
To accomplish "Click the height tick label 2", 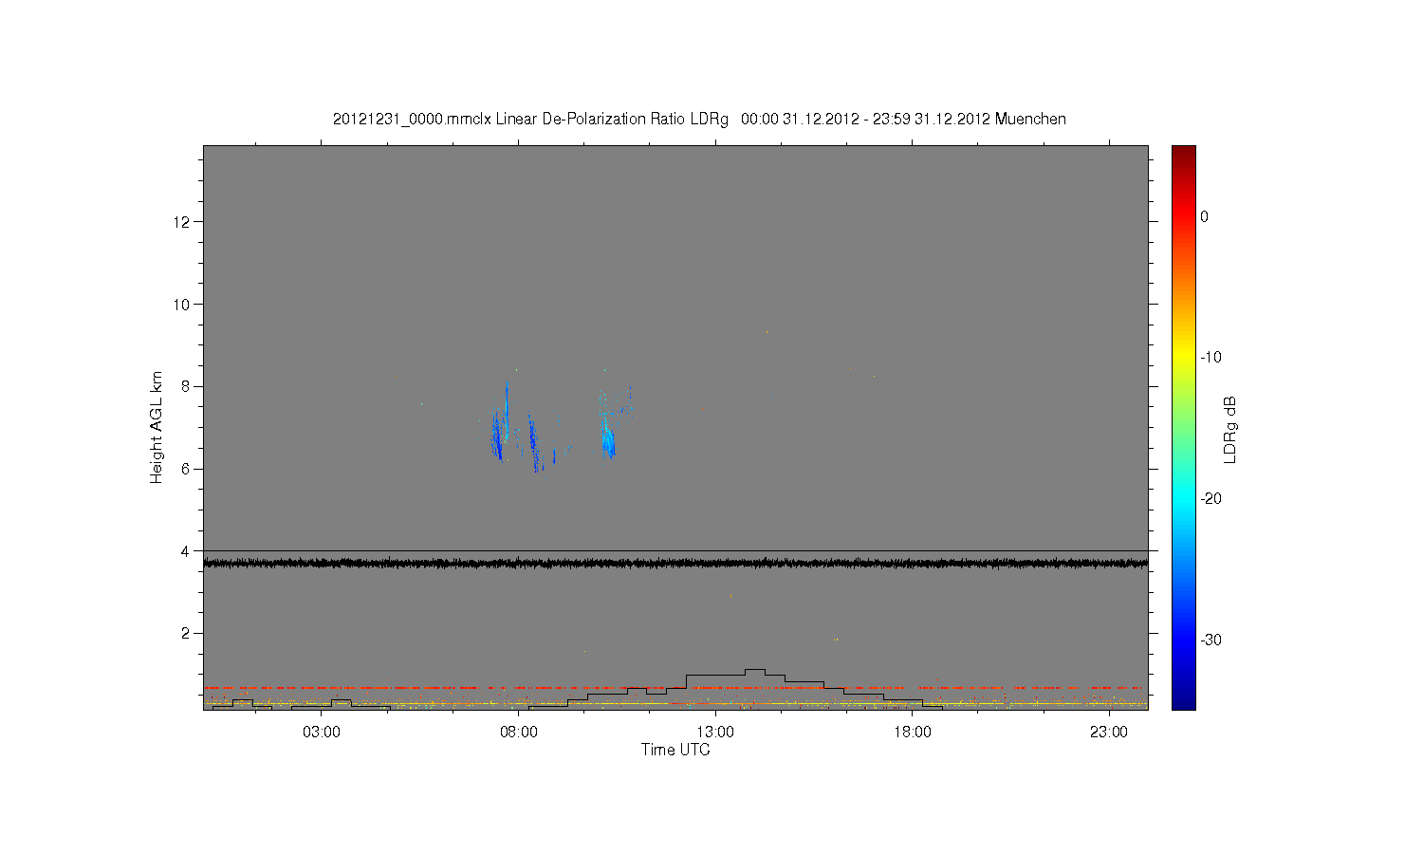I will (186, 633).
